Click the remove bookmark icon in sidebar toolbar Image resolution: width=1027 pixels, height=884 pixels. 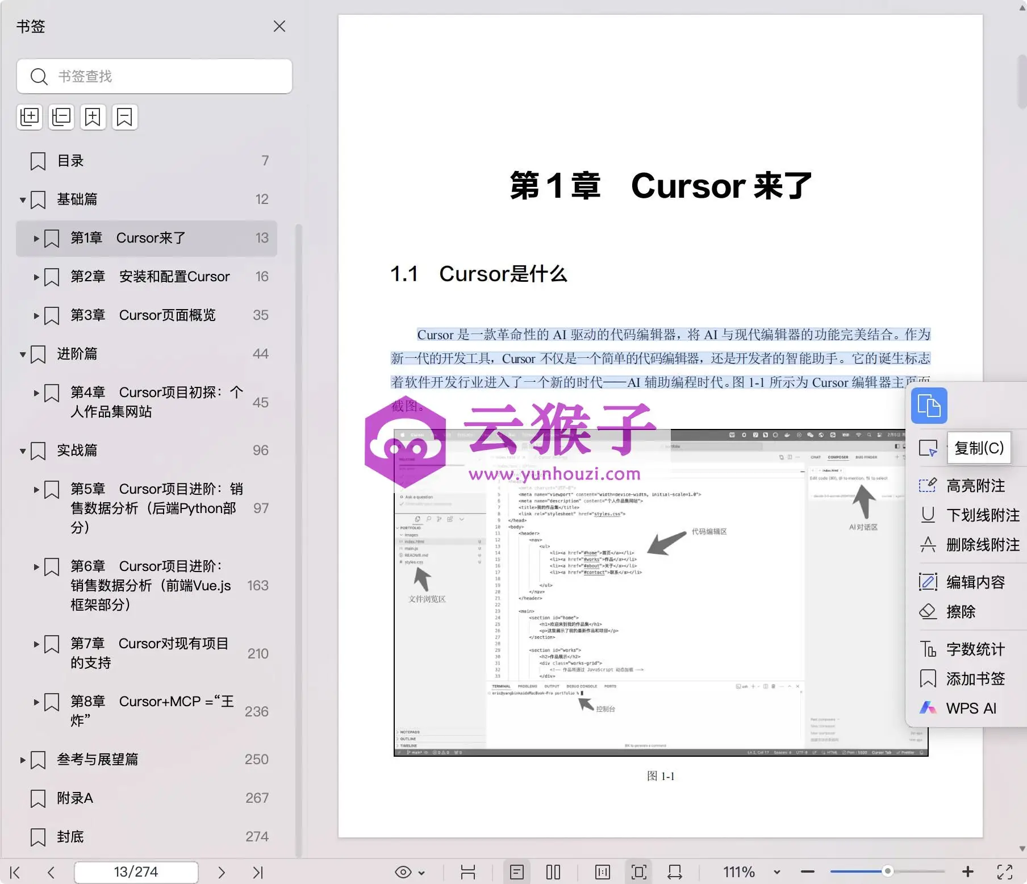(124, 117)
